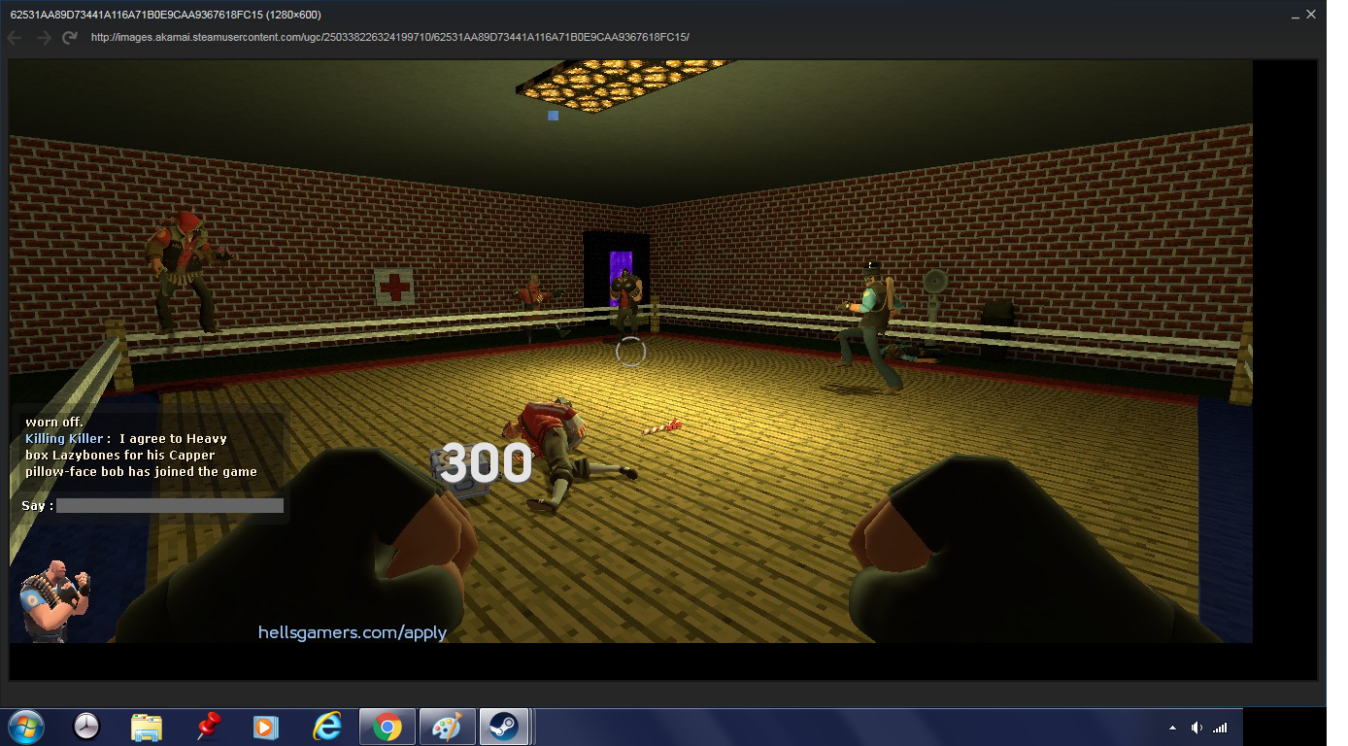Screen dimensions: 1348x746
Task: Open the Windows Start menu
Action: pos(25,727)
